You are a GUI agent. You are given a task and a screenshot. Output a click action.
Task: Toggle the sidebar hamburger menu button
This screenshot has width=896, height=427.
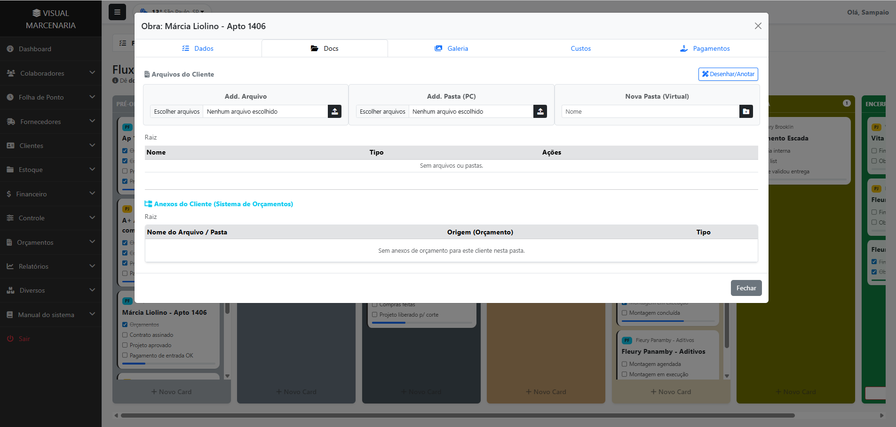(x=117, y=12)
